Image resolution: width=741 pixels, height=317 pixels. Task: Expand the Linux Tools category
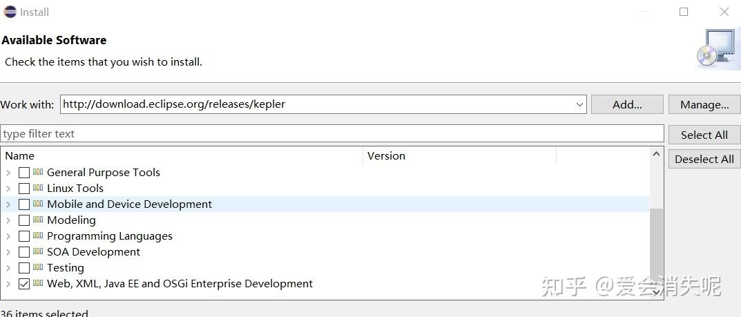[8, 189]
